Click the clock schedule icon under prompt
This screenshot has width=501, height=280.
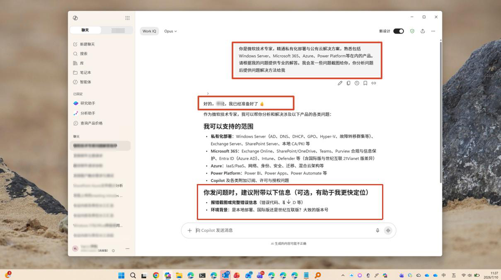point(357,83)
